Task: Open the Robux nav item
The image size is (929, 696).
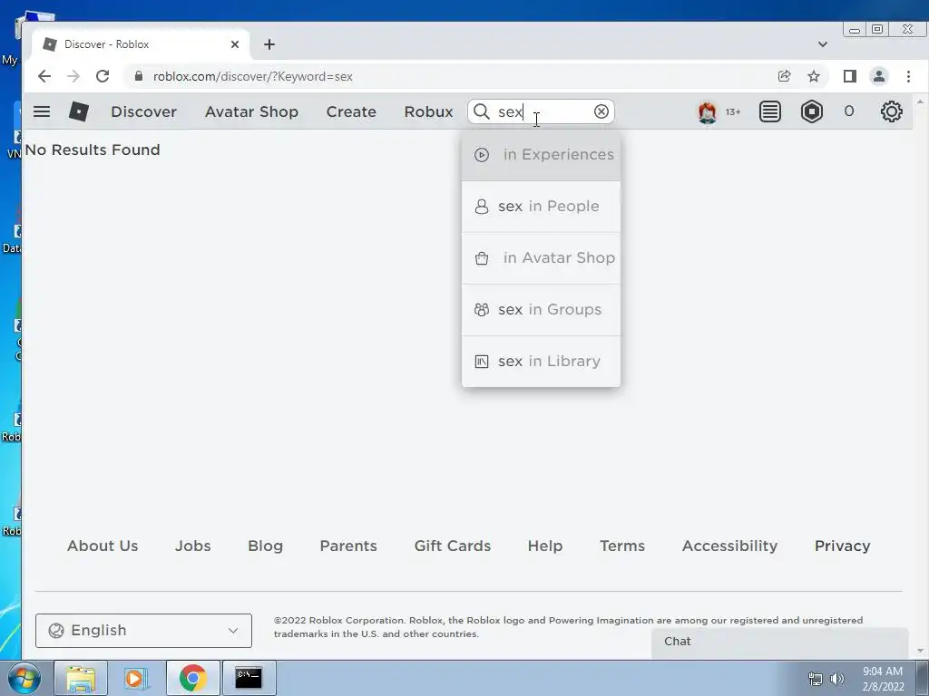Action: point(428,111)
